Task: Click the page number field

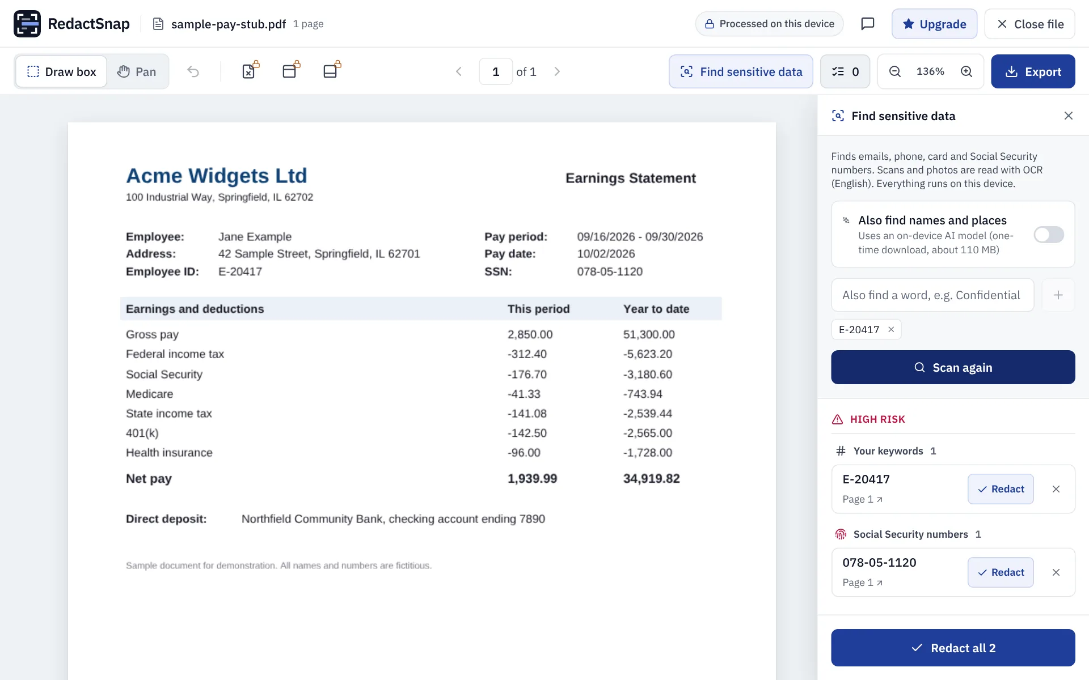Action: [496, 71]
